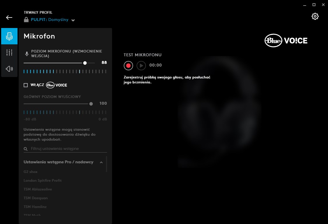Screen dimensions: 328x224
Task: Open settings with the gear icon
Action: click(x=315, y=16)
